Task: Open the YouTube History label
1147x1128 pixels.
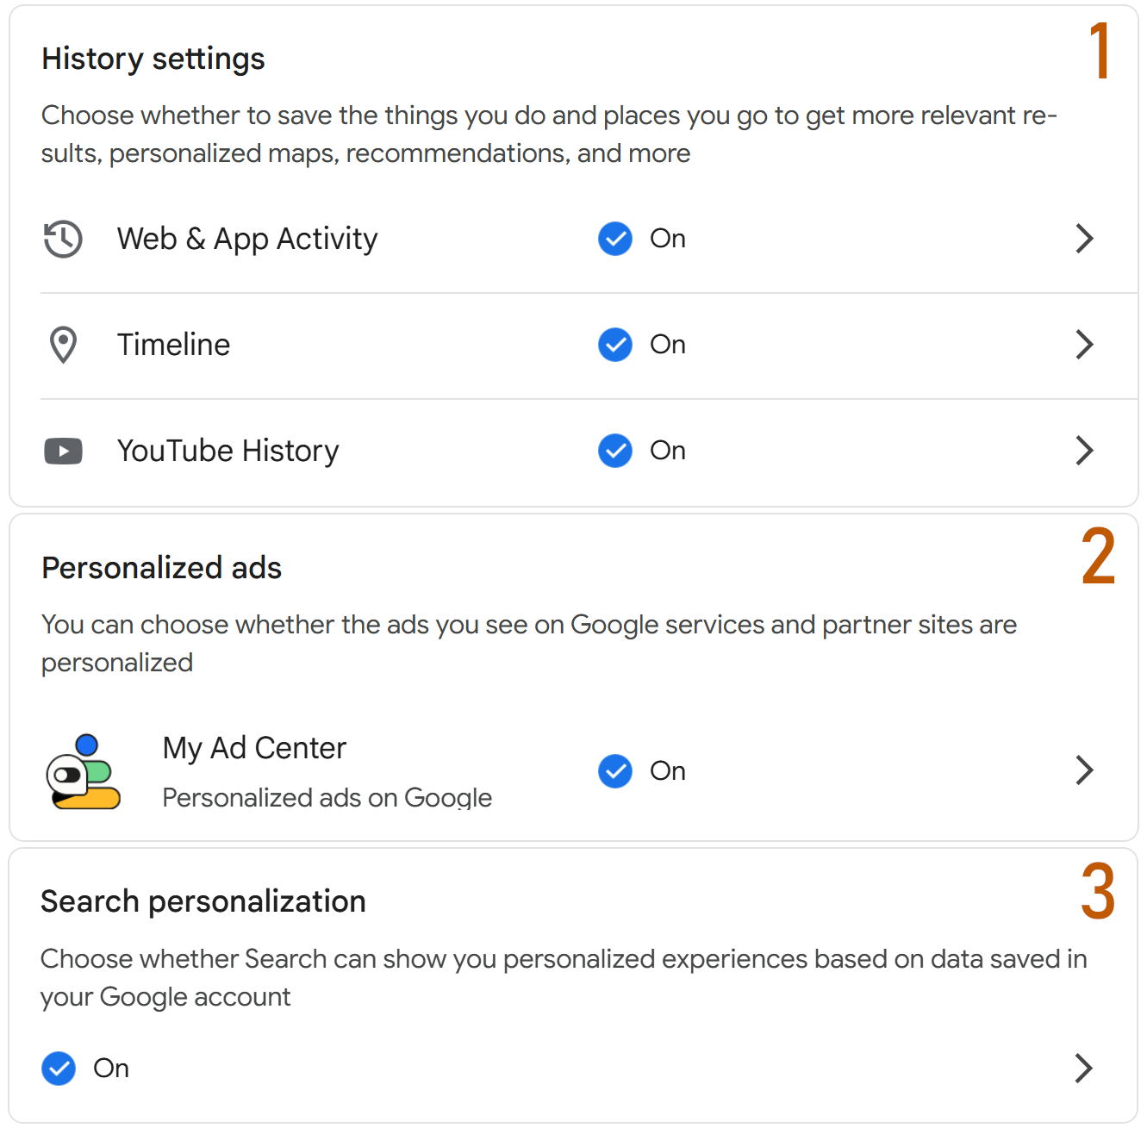Action: [x=228, y=452]
